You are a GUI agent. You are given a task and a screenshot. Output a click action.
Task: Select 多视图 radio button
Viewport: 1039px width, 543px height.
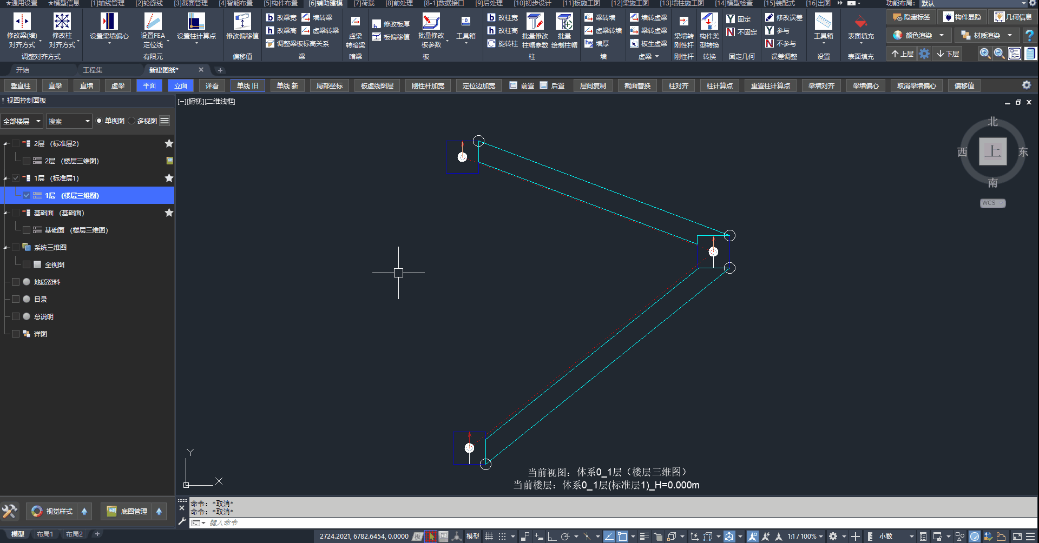click(131, 121)
